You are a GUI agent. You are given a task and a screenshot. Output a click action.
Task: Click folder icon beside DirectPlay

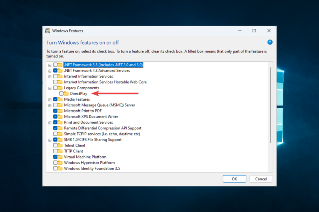tap(66, 93)
